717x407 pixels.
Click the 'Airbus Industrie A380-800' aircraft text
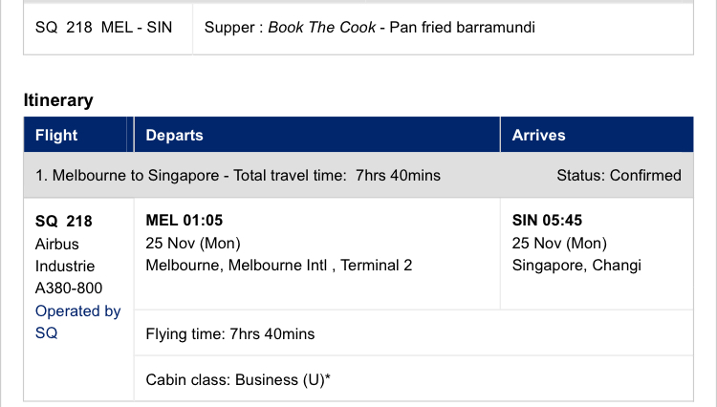[69, 266]
